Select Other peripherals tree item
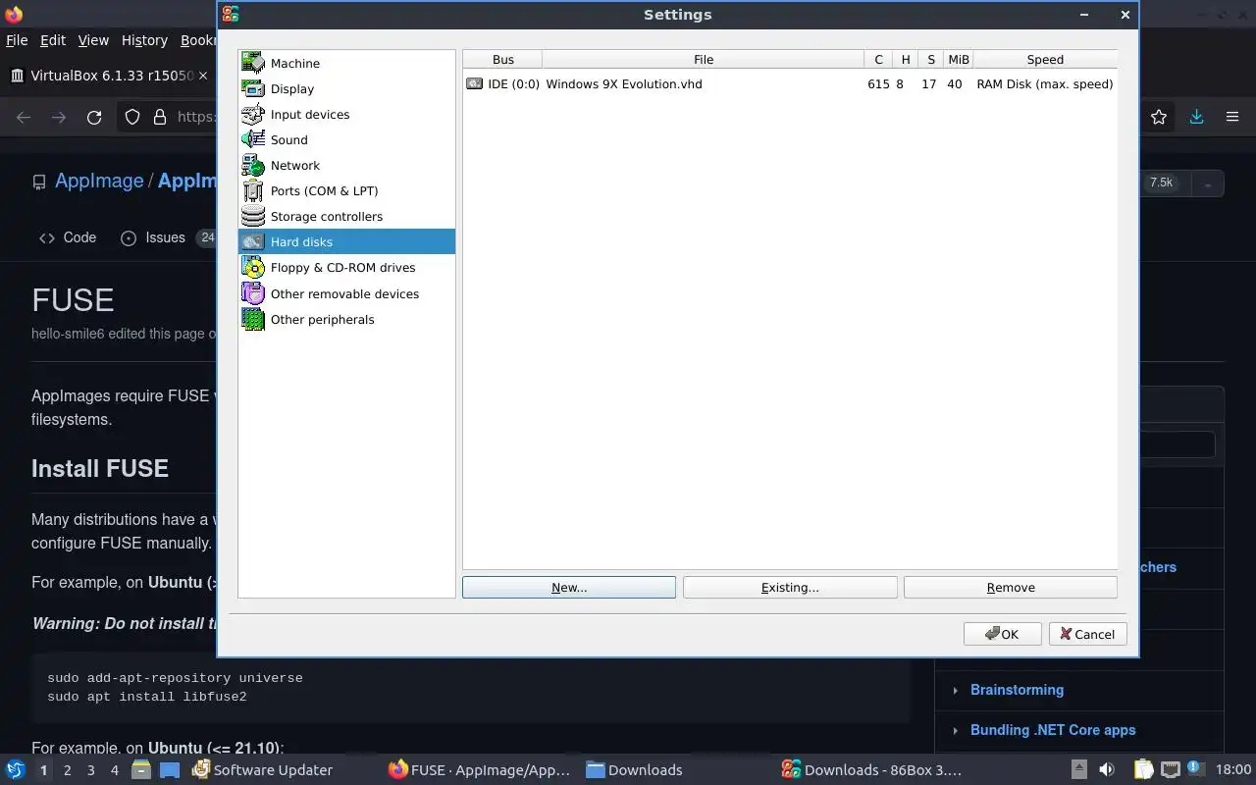This screenshot has height=785, width=1256. 346,319
